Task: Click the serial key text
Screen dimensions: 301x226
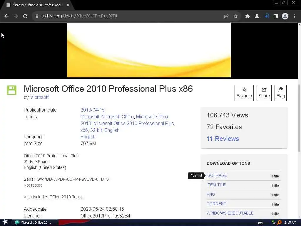Action: pyautogui.click(x=73, y=179)
